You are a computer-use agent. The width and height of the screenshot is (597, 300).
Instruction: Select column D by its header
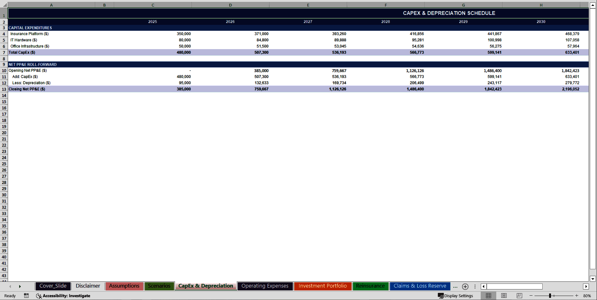[230, 5]
